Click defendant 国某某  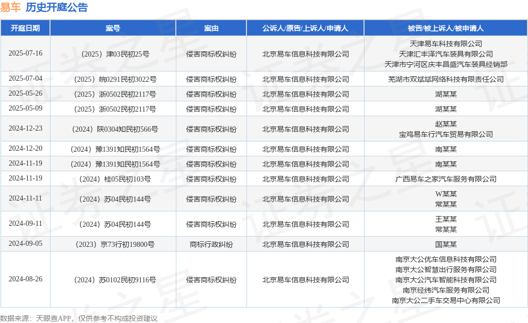446,244
